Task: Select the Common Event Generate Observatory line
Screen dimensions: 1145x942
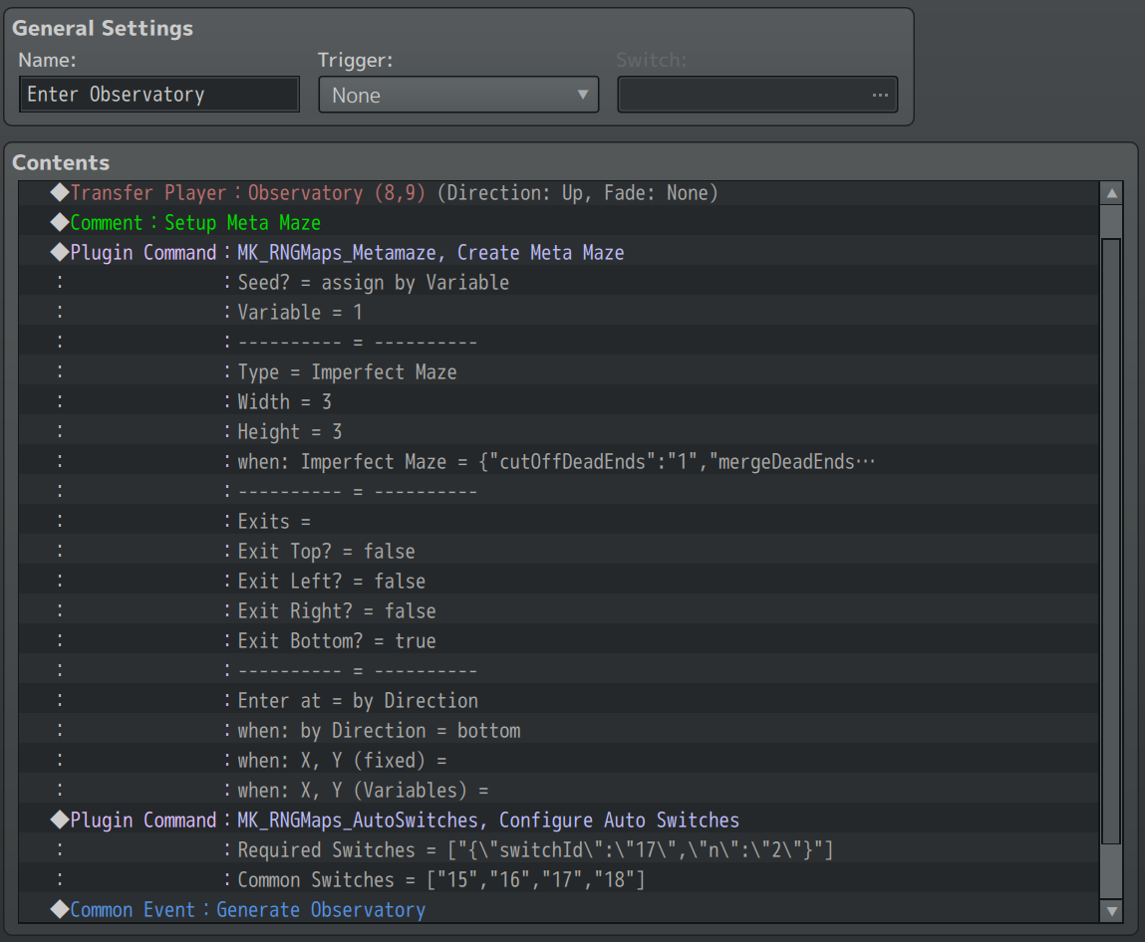Action: tap(247, 910)
